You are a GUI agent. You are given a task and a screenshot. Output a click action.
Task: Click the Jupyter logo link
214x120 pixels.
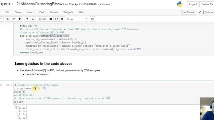6,4
